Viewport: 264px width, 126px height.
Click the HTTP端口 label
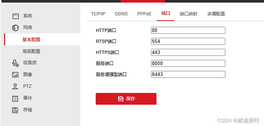106,30
